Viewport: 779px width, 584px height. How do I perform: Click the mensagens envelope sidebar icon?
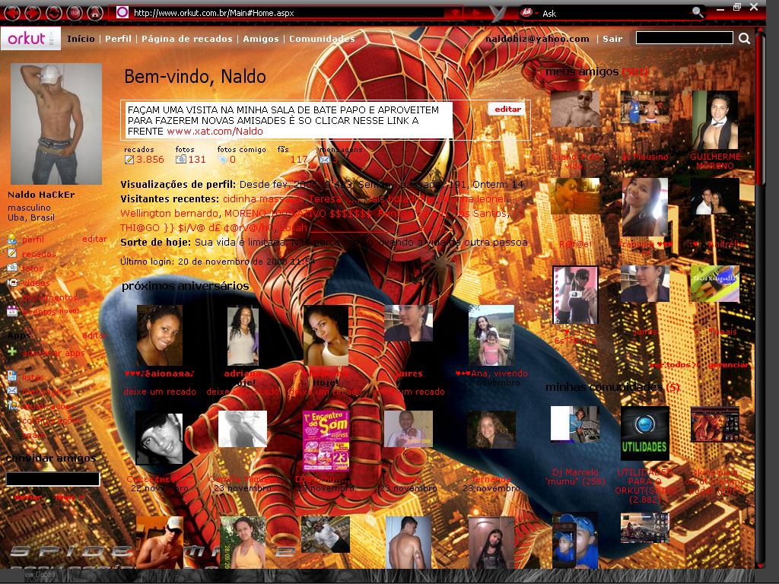point(12,392)
